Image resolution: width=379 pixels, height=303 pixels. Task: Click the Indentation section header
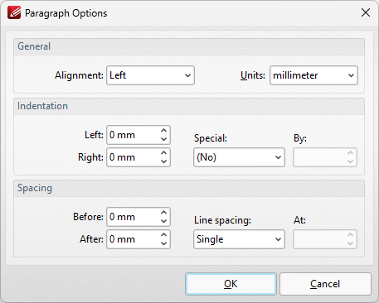[189, 107]
